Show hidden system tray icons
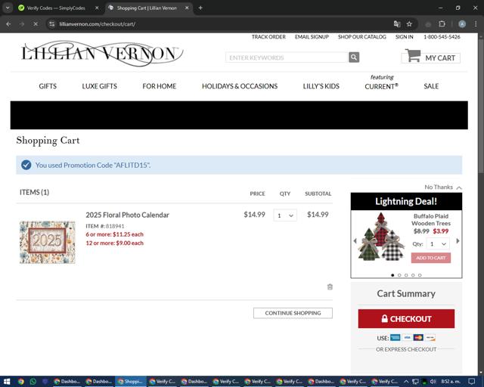484x387 pixels. pos(406,382)
